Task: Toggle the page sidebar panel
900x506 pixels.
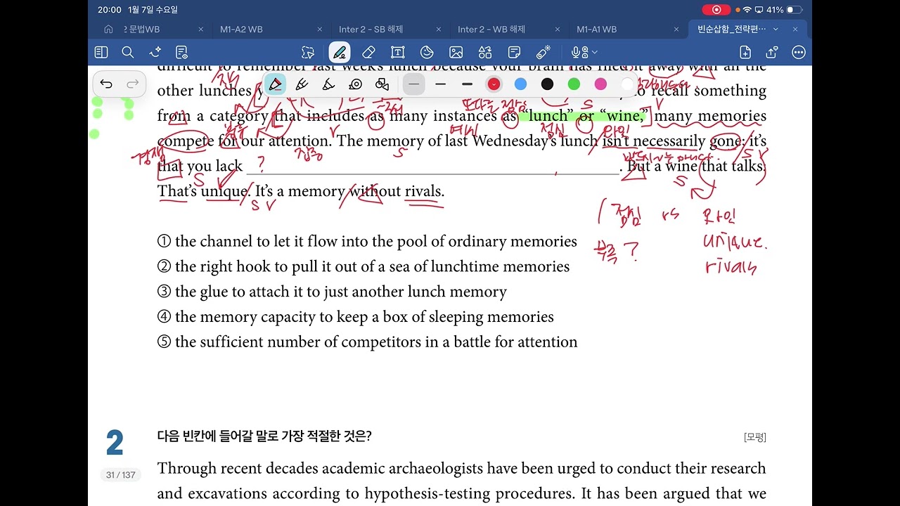Action: [101, 52]
